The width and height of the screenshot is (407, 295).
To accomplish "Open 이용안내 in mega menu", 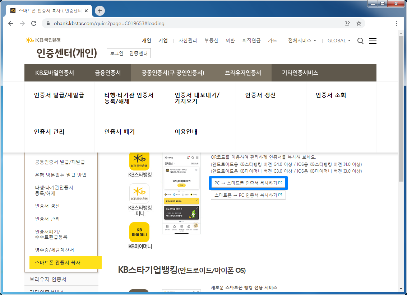I will coord(186,132).
